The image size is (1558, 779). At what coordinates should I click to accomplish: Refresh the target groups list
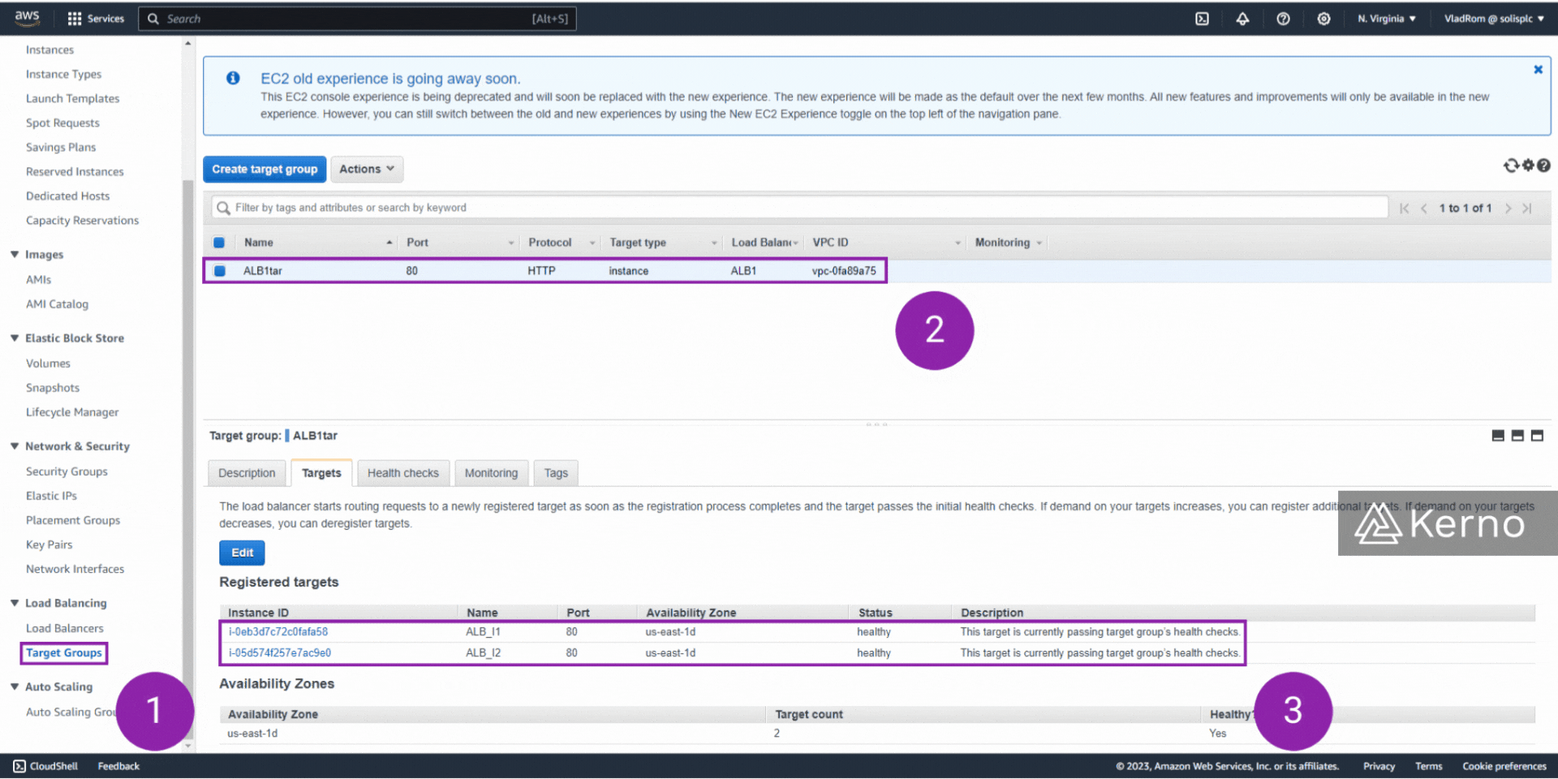pyautogui.click(x=1510, y=166)
